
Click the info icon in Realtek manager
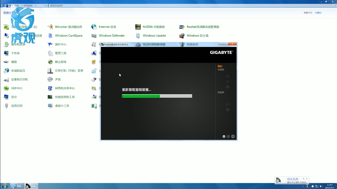(233, 136)
